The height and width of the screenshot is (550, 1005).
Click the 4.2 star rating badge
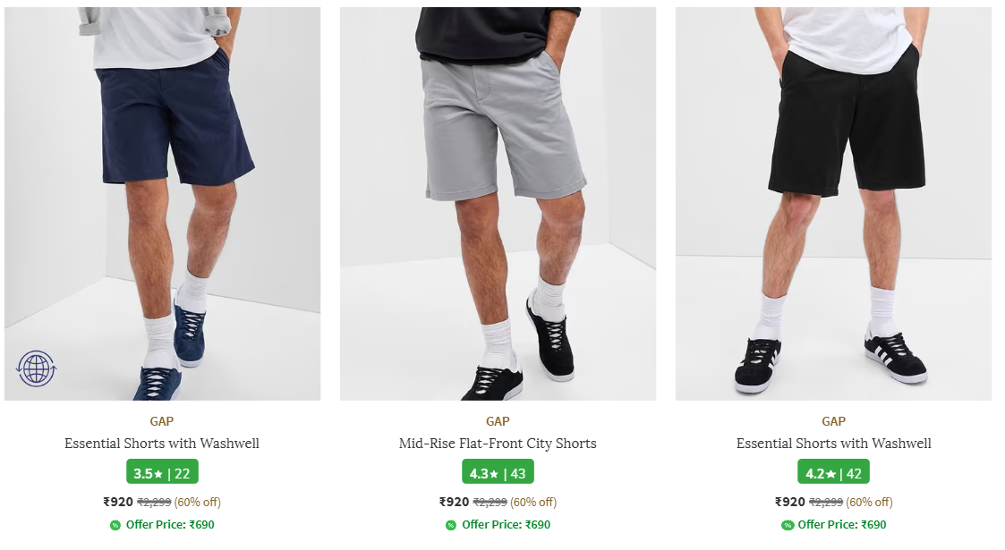coord(833,473)
